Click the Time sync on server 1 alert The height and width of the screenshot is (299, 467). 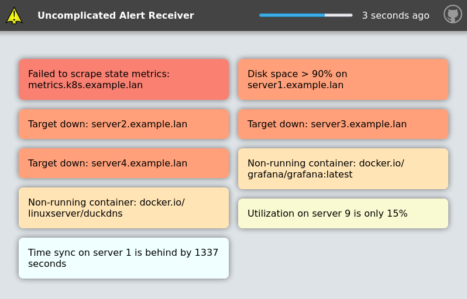(123, 258)
